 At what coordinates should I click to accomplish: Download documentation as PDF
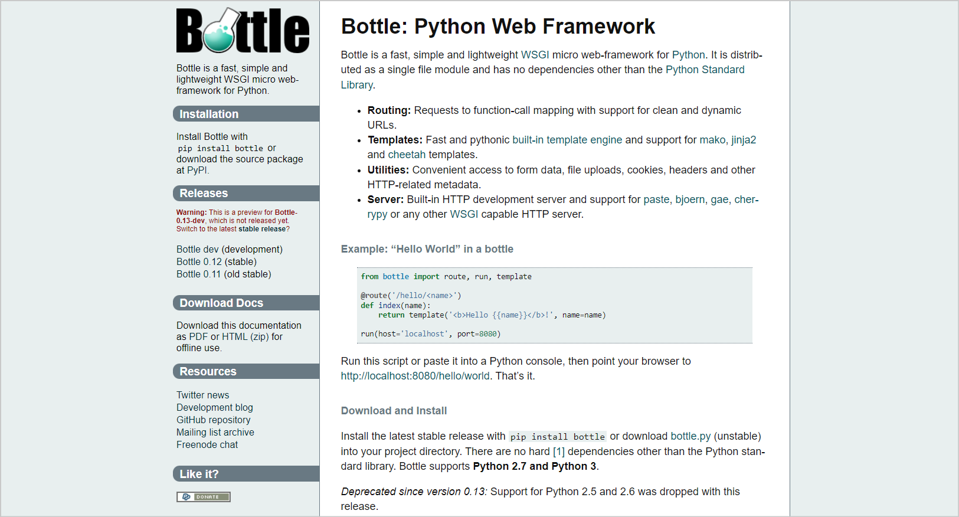coord(198,336)
